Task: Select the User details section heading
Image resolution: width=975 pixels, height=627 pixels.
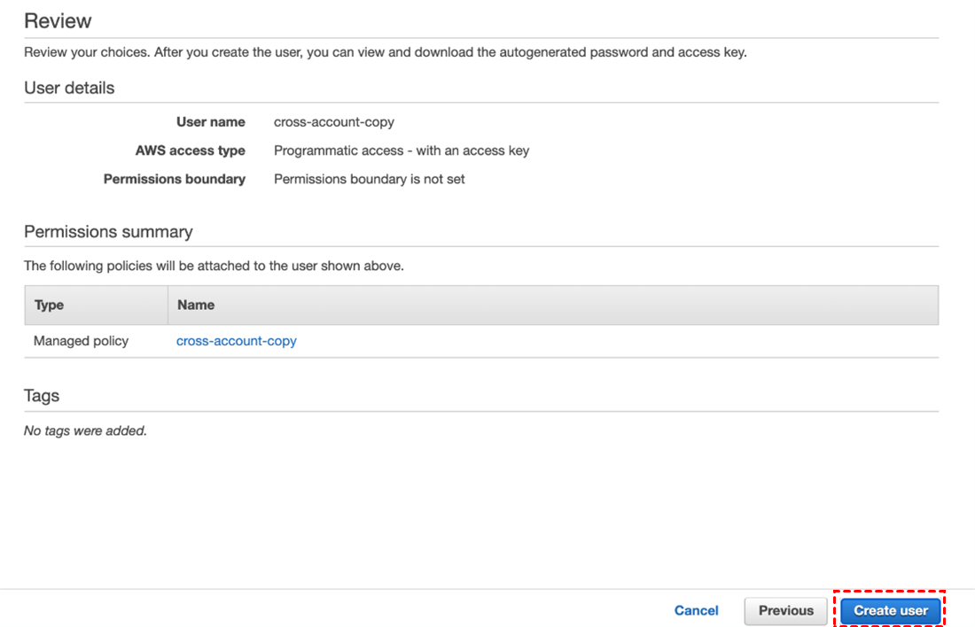Action: pyautogui.click(x=69, y=88)
